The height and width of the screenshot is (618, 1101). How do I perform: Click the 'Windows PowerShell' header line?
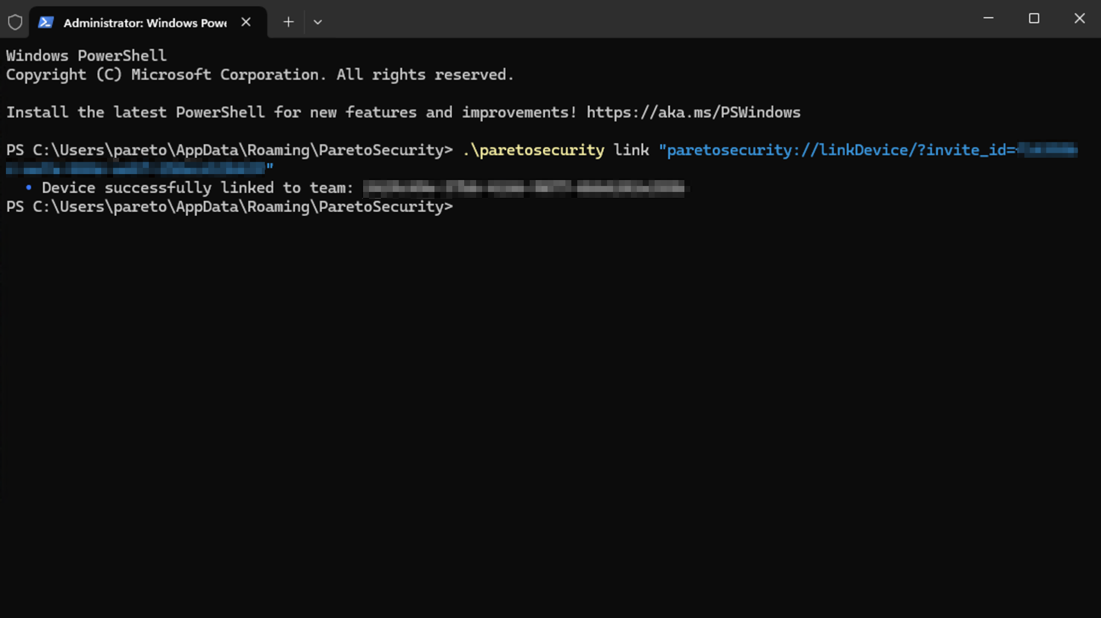click(86, 56)
